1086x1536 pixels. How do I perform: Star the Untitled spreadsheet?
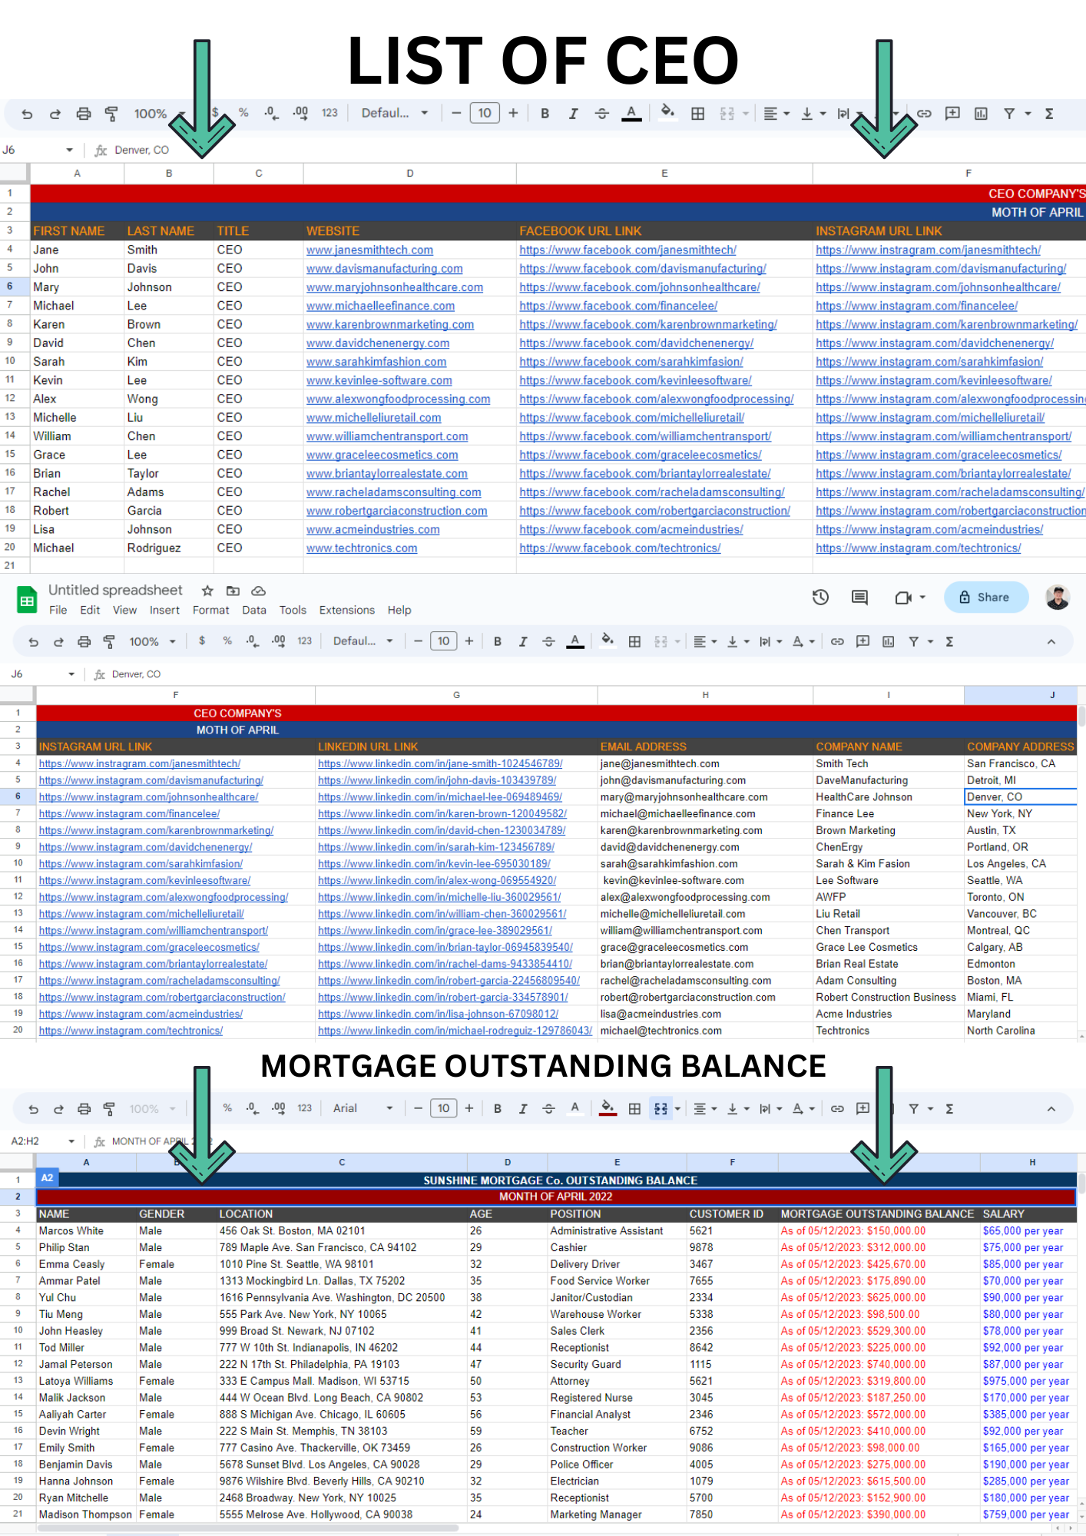pos(207,591)
